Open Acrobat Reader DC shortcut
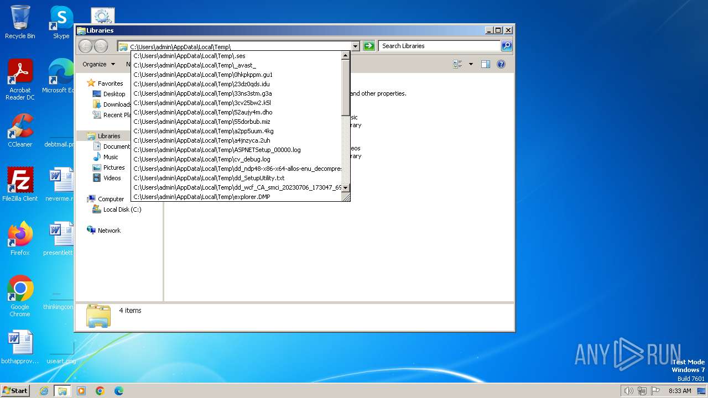This screenshot has width=708, height=398. [20, 80]
